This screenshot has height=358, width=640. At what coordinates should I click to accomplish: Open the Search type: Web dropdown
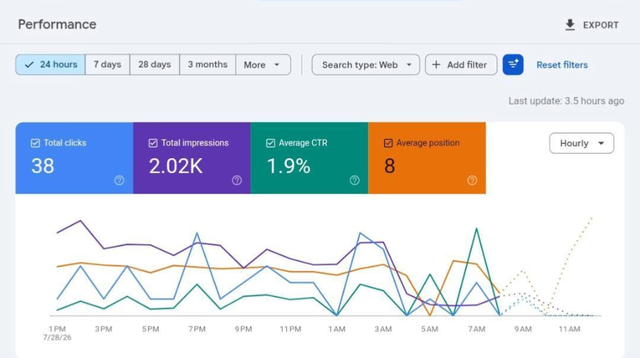(x=366, y=64)
